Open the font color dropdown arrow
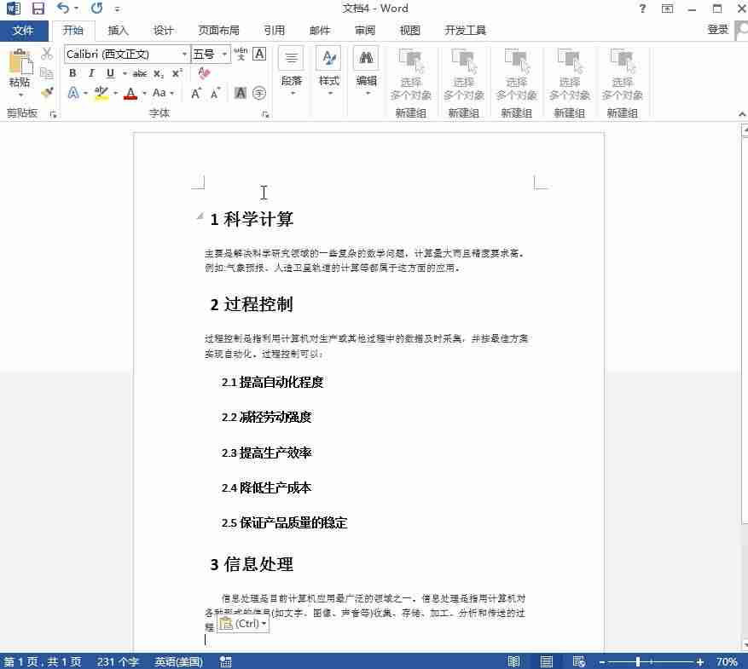The width and height of the screenshot is (748, 669). (x=144, y=93)
